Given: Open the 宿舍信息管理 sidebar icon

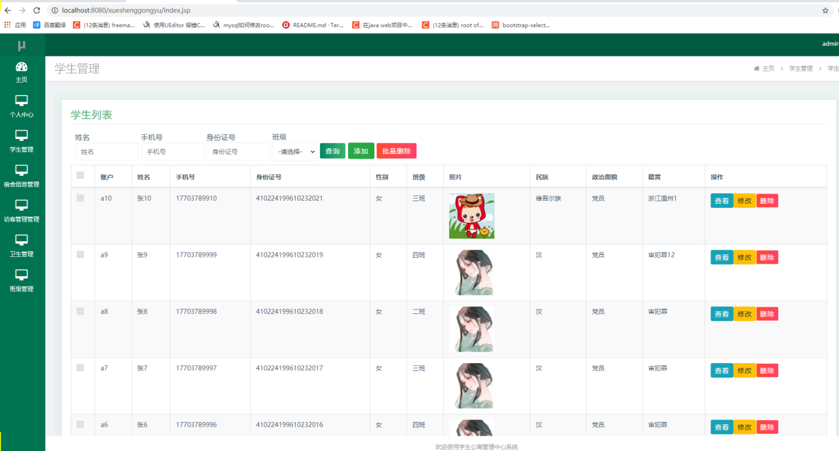Looking at the screenshot, I should (x=22, y=176).
